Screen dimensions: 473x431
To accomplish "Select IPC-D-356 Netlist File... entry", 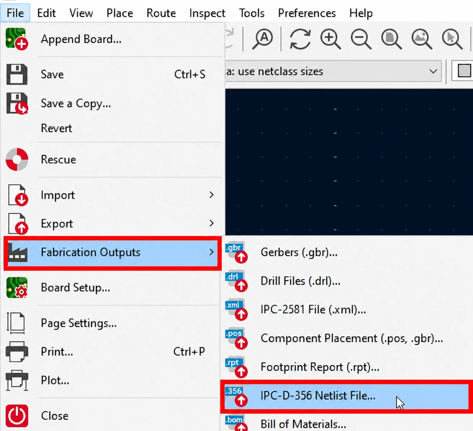I will click(x=318, y=396).
